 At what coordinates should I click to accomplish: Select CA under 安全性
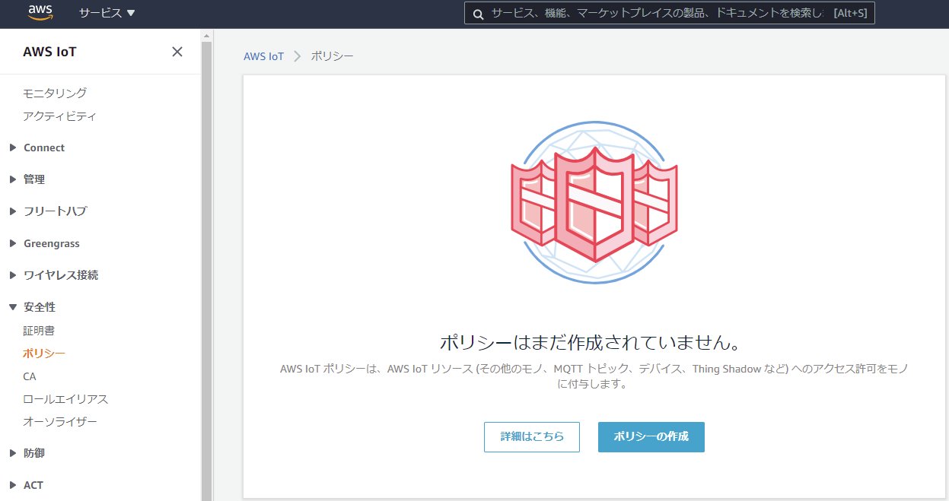(x=30, y=376)
